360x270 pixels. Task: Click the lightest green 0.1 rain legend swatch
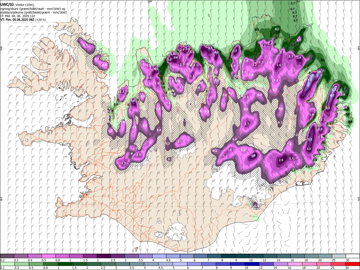point(8,264)
